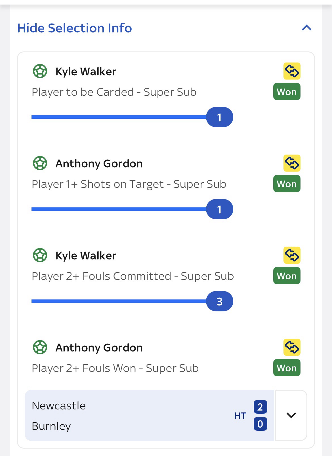Click football icon next to Fouls Won selection
The height and width of the screenshot is (456, 332).
point(40,347)
